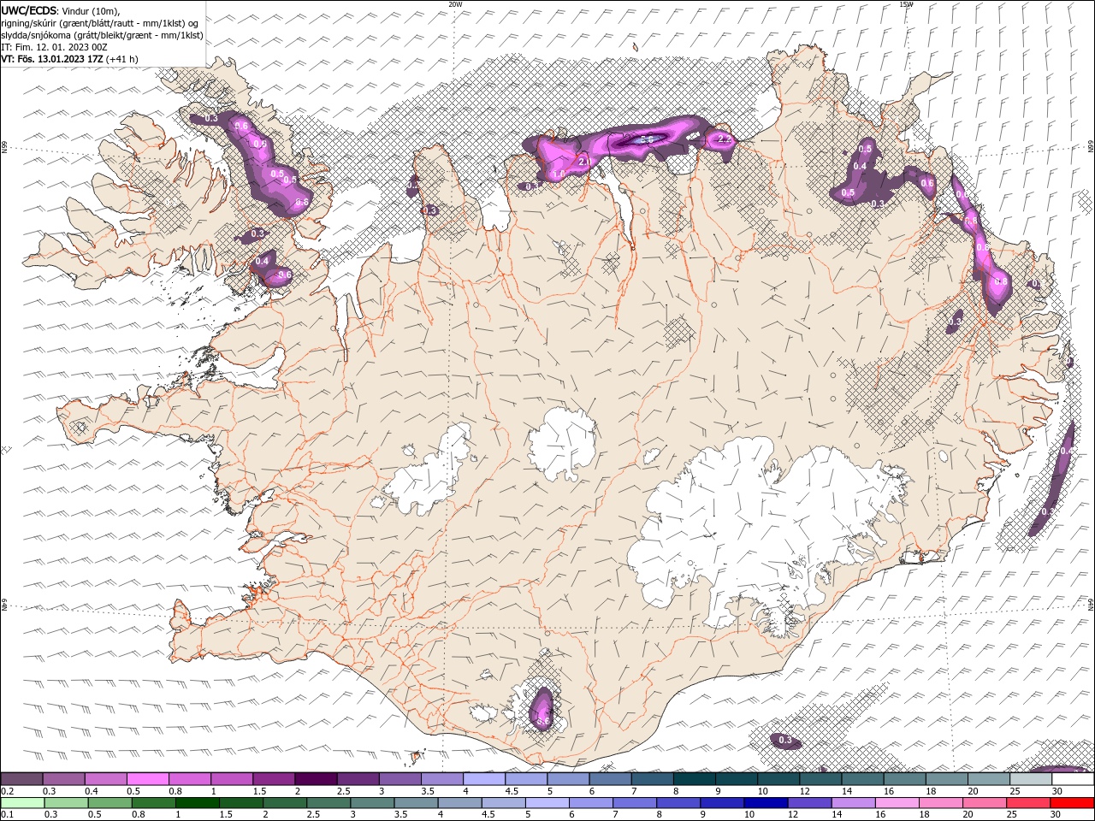
Task: Select the bright red above-30 rain swatch
Action: [x=1072, y=803]
